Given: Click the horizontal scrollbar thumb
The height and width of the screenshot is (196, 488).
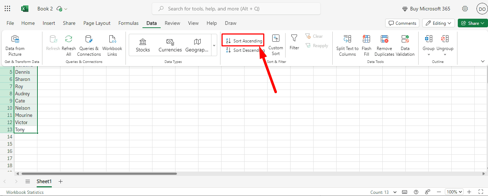Looking at the screenshot, I should tap(99, 174).
